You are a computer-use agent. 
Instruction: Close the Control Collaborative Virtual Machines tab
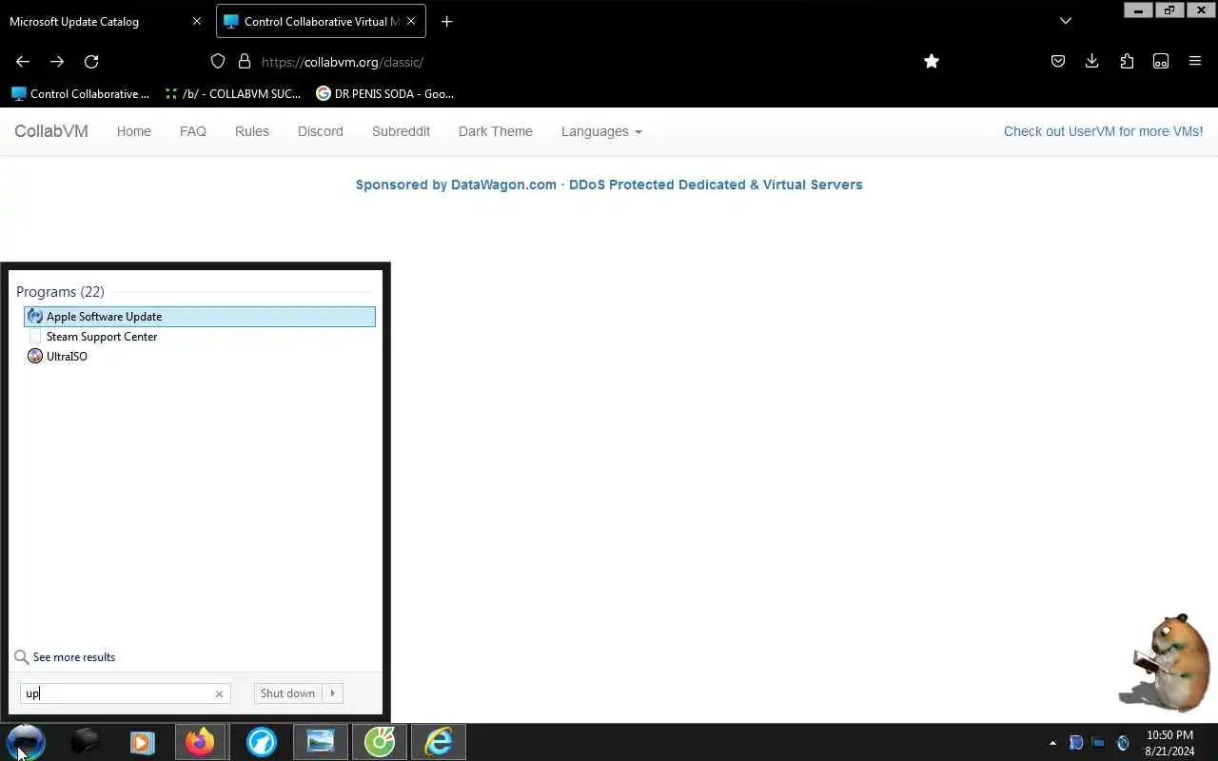pyautogui.click(x=412, y=21)
